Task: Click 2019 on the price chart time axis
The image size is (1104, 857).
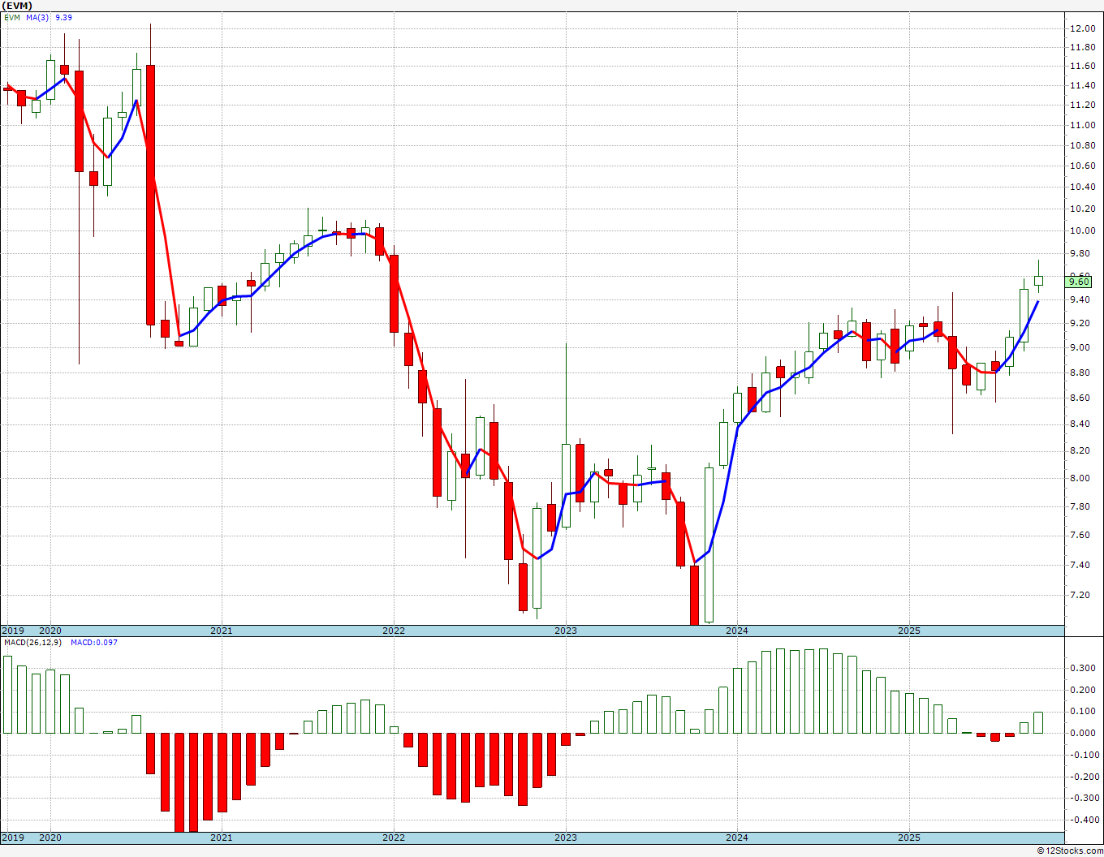Action: click(13, 631)
